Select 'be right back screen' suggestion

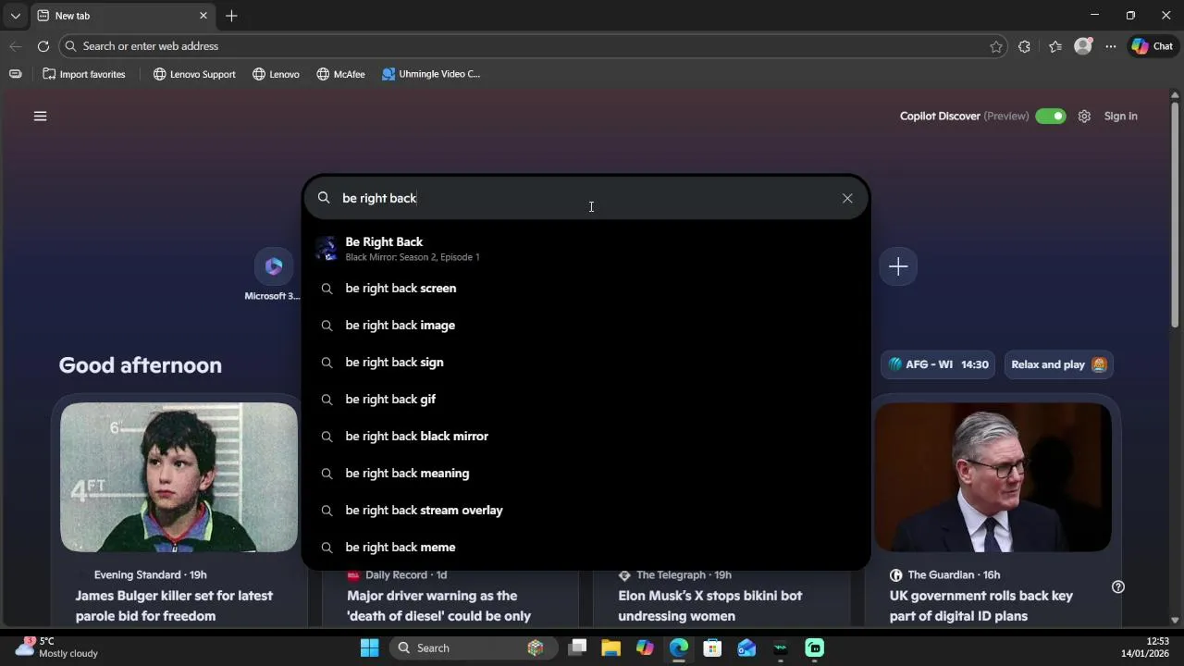click(586, 288)
